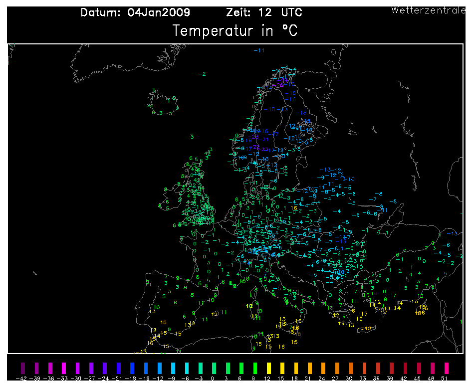Viewport: 472px width, 387px height.
Task: Click the 'Datum: 04Jan2009' header text
Action: tap(135, 12)
